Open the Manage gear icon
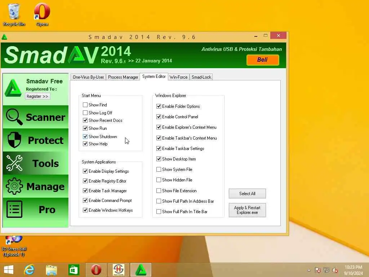 [x=14, y=186]
